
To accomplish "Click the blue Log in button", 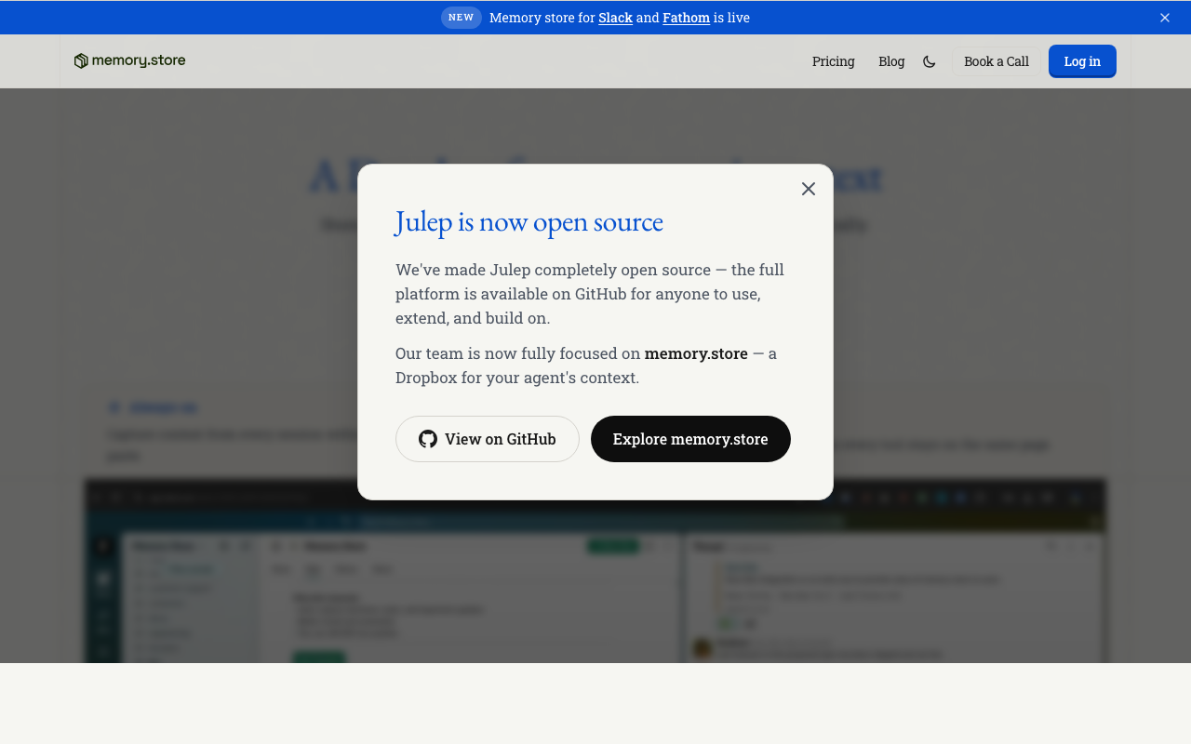I will [x=1081, y=60].
